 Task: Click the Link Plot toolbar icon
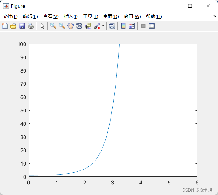tap(112, 26)
